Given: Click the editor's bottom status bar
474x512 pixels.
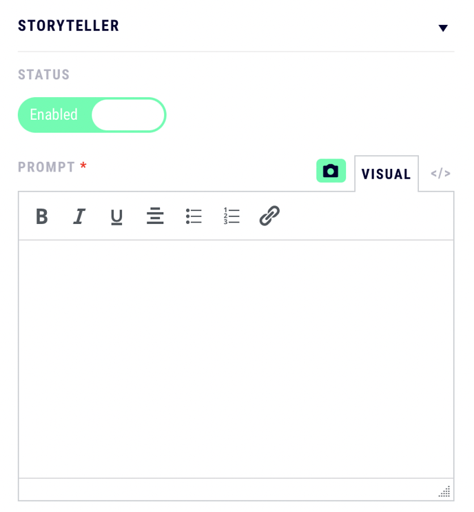Looking at the screenshot, I should (227, 490).
